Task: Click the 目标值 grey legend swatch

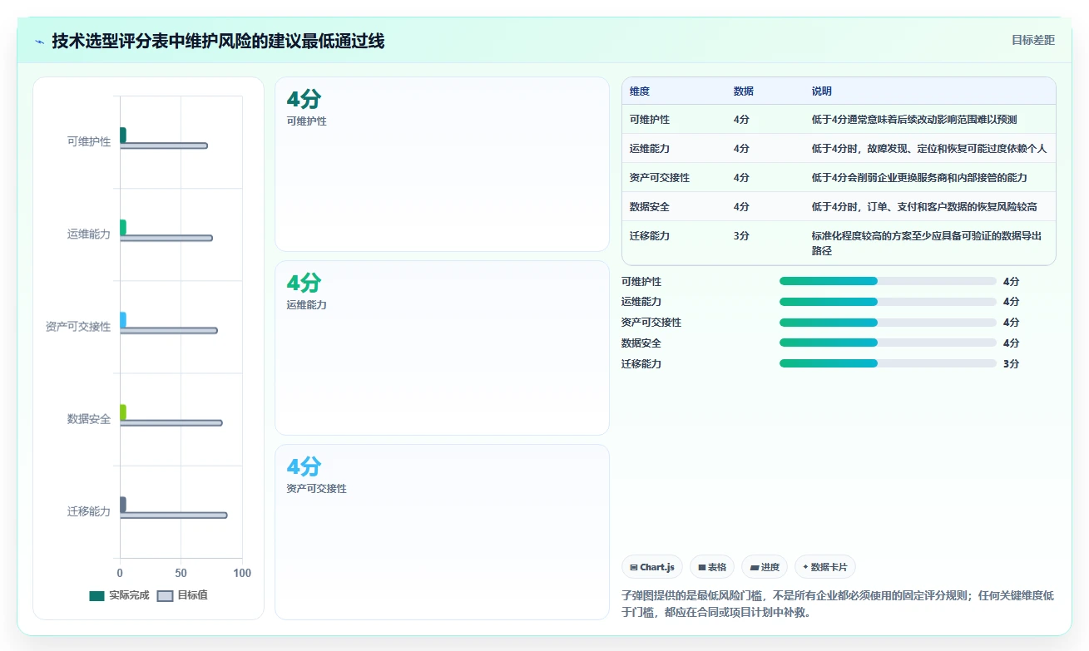Action: pyautogui.click(x=165, y=595)
